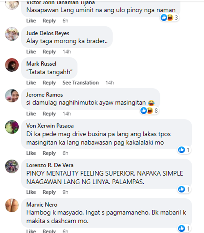See Translation of Mark Russel's comment
Screen dimensions: 204x233
click(x=81, y=83)
